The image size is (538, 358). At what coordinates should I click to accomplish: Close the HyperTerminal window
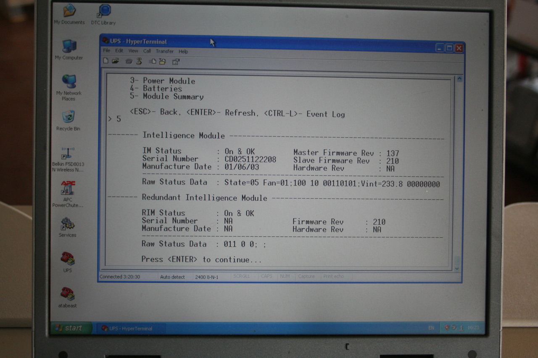pos(459,49)
